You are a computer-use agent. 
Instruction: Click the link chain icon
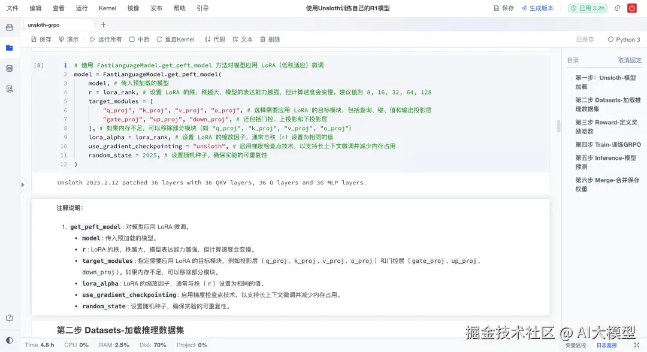617,8
